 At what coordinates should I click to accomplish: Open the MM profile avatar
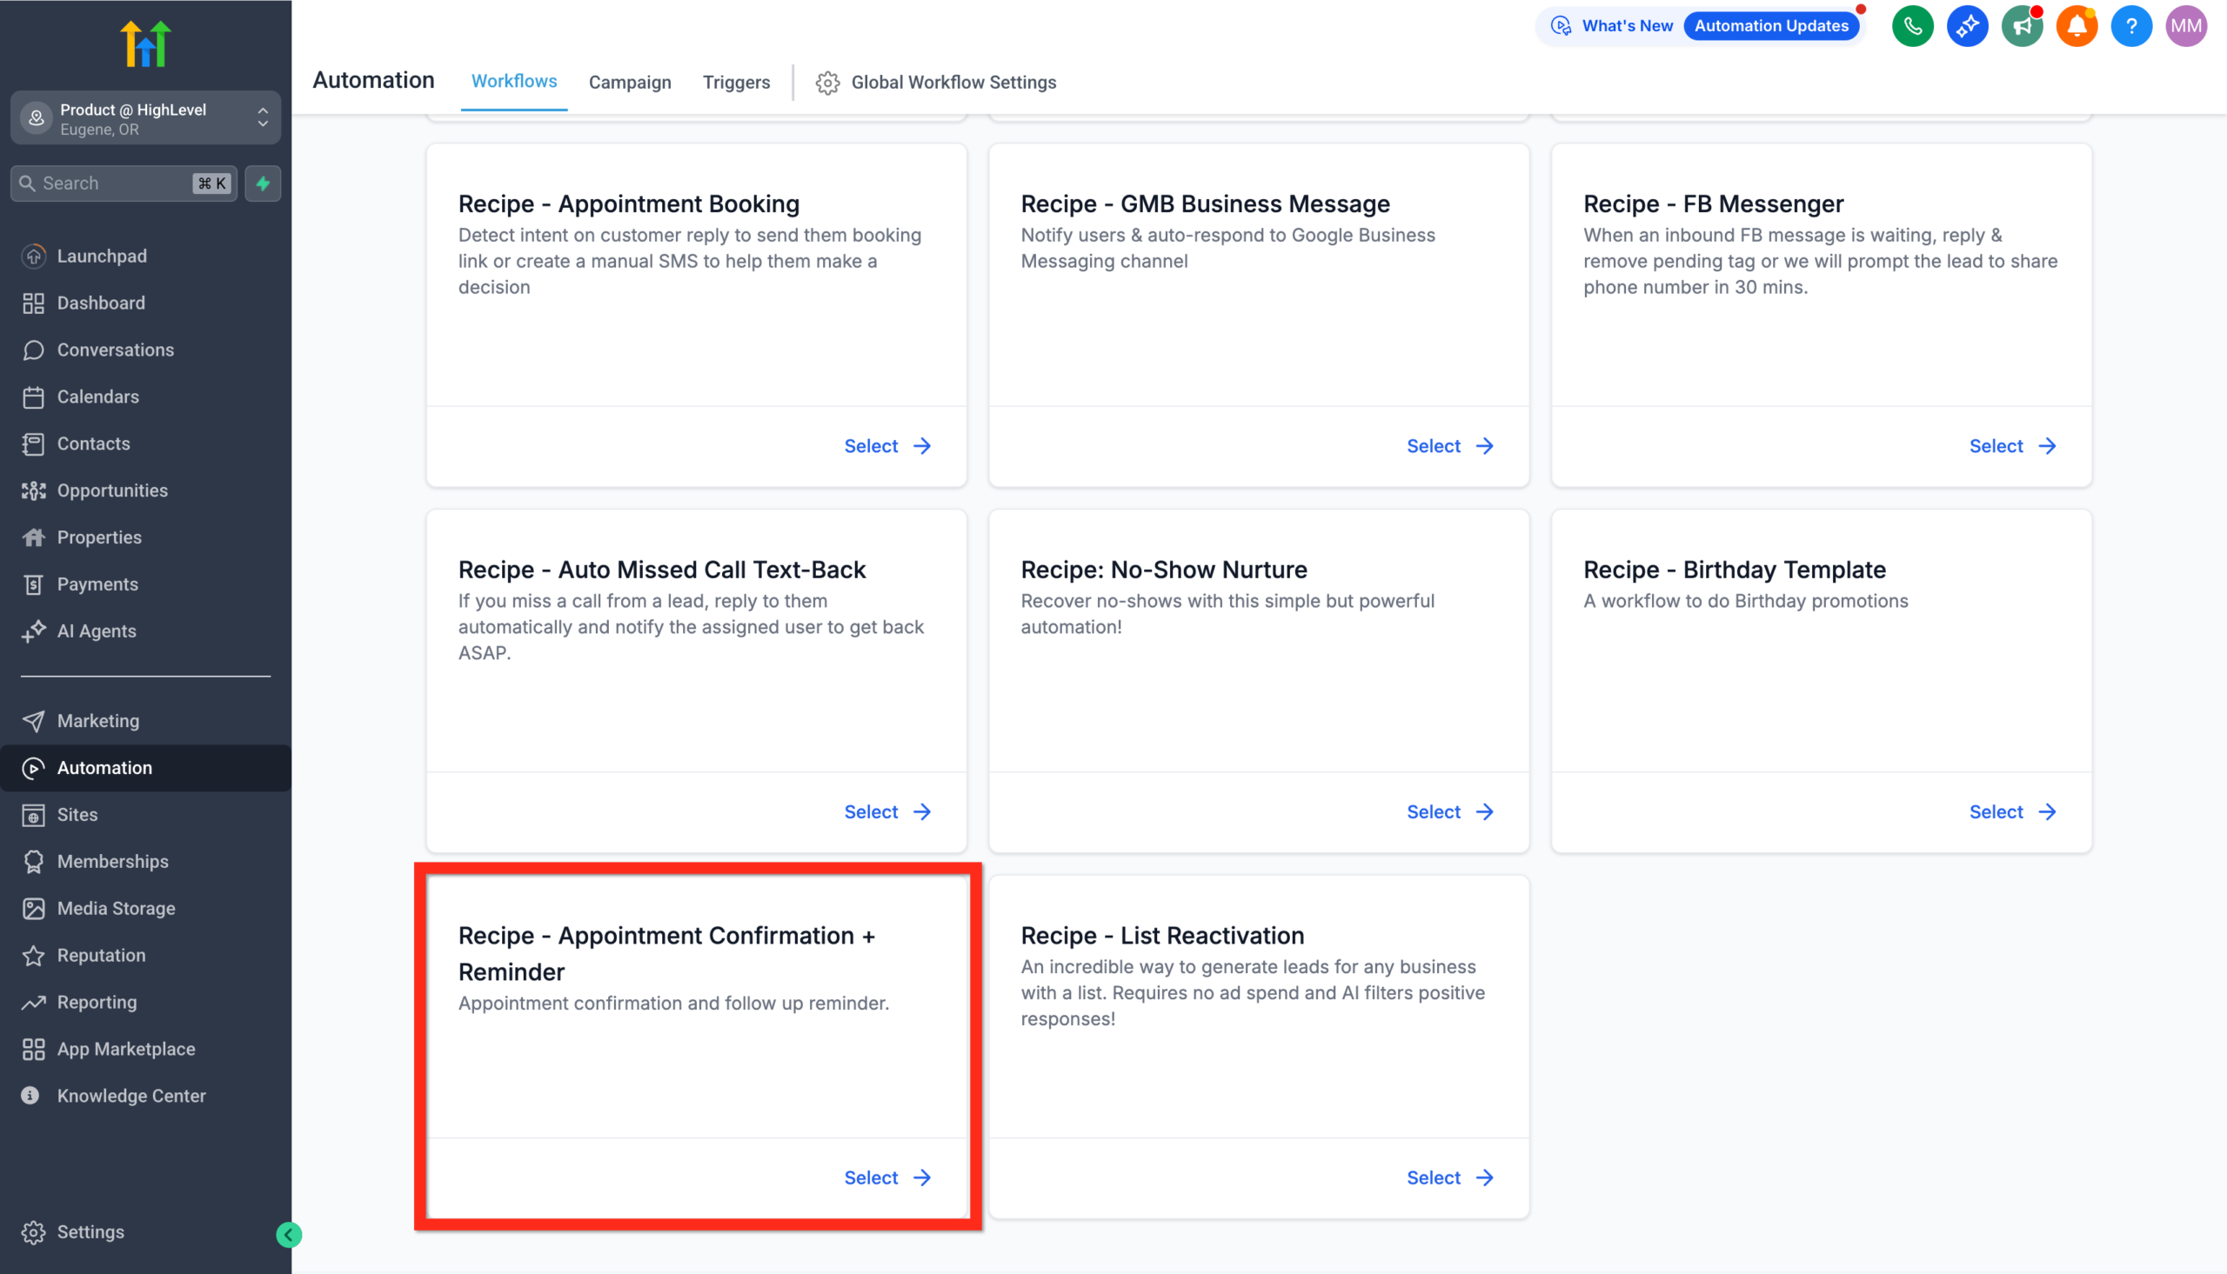(x=2185, y=25)
